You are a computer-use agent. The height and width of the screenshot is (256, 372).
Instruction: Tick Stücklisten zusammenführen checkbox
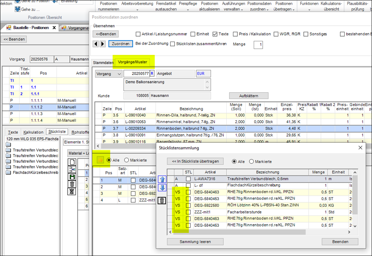[x=173, y=44]
